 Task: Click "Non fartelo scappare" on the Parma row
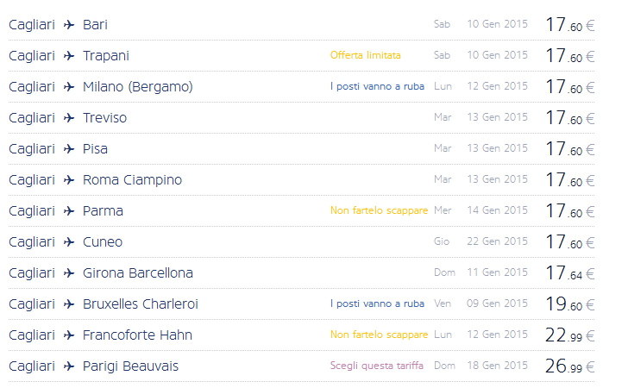(x=379, y=210)
